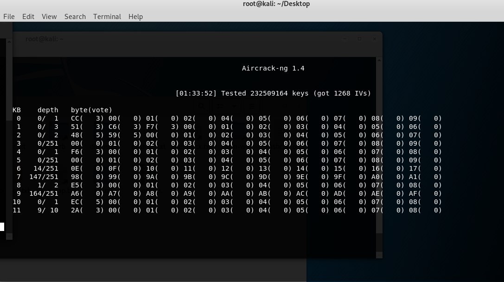Click the depth value 0/251 in KB row 3
The width and height of the screenshot is (504, 282).
pos(48,143)
